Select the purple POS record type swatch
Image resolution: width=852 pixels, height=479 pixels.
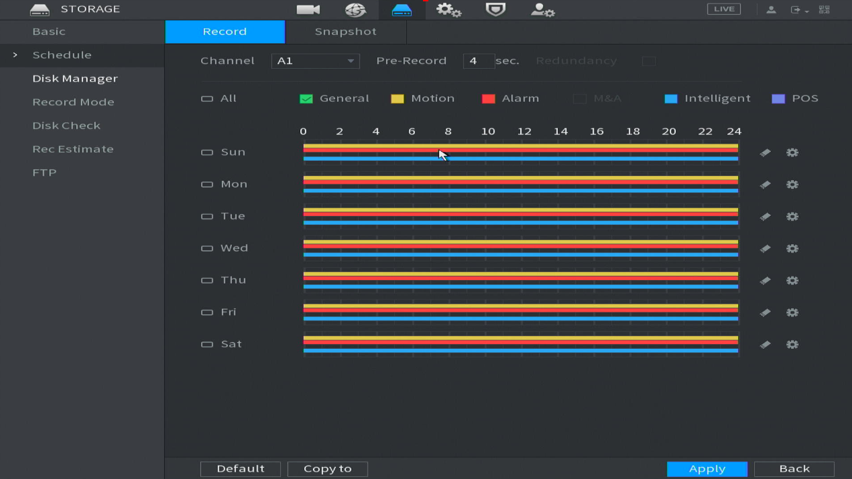coord(778,98)
